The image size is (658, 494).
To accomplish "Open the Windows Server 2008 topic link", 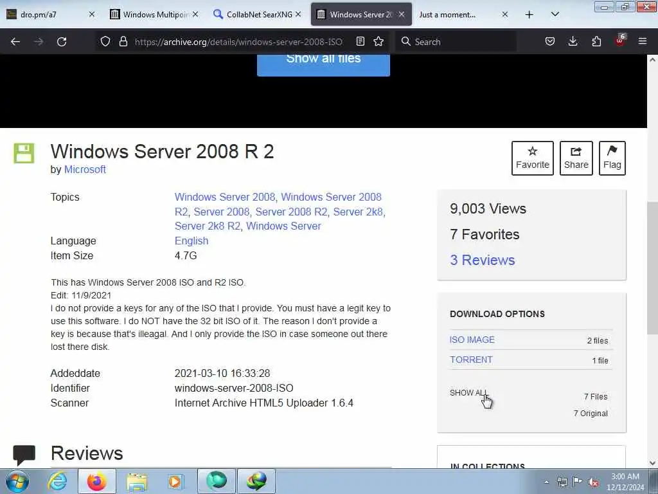I will pyautogui.click(x=225, y=197).
